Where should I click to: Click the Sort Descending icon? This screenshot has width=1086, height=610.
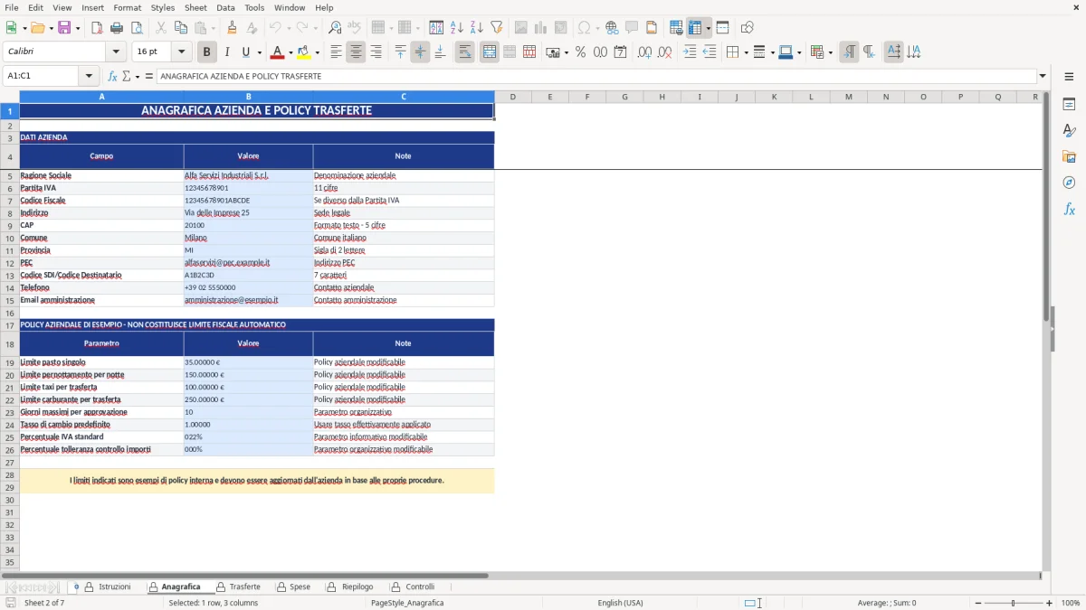click(x=477, y=28)
